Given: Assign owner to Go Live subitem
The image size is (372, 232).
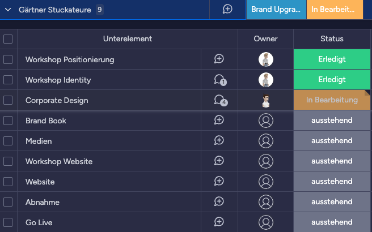Looking at the screenshot, I should (x=265, y=222).
